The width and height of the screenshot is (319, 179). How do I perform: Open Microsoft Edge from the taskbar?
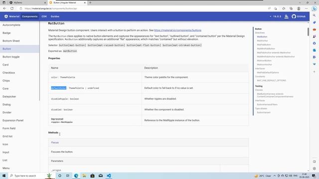coord(76,176)
